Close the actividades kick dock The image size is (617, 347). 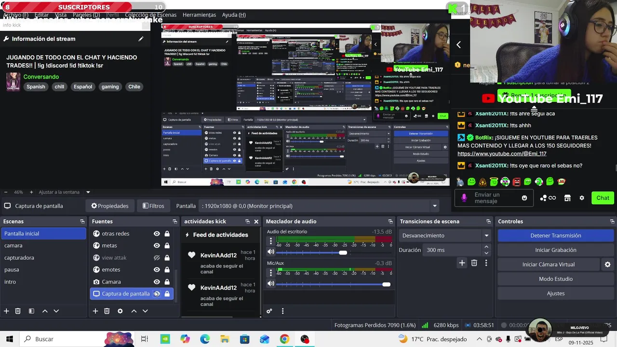click(256, 221)
